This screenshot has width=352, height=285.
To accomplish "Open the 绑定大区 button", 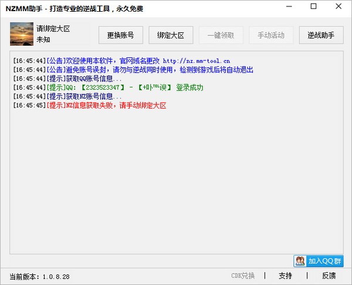I will coord(171,35).
